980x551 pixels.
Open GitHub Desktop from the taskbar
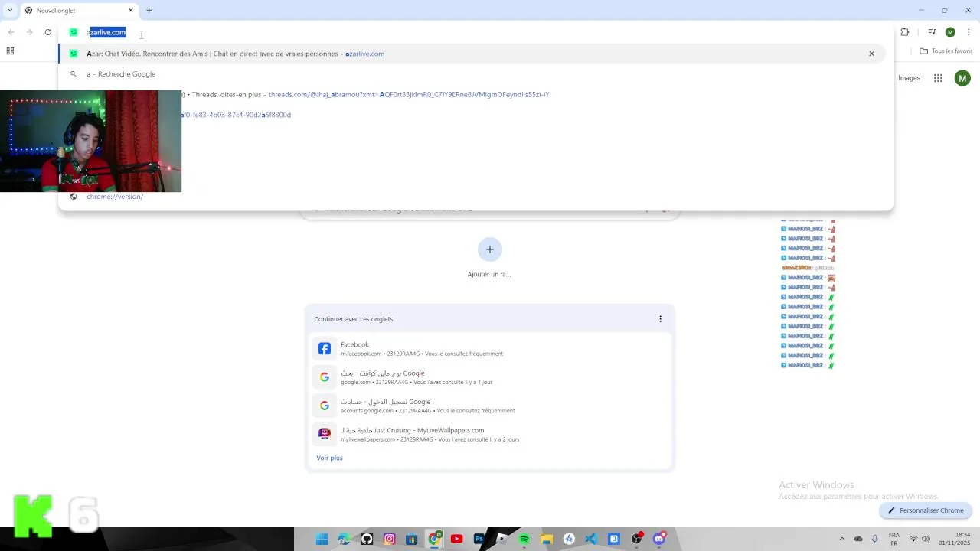[x=367, y=539]
